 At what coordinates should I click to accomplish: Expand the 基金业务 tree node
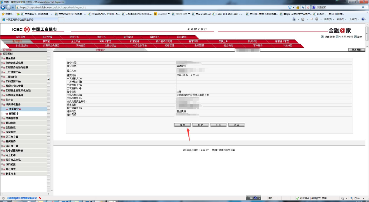(x=2, y=58)
